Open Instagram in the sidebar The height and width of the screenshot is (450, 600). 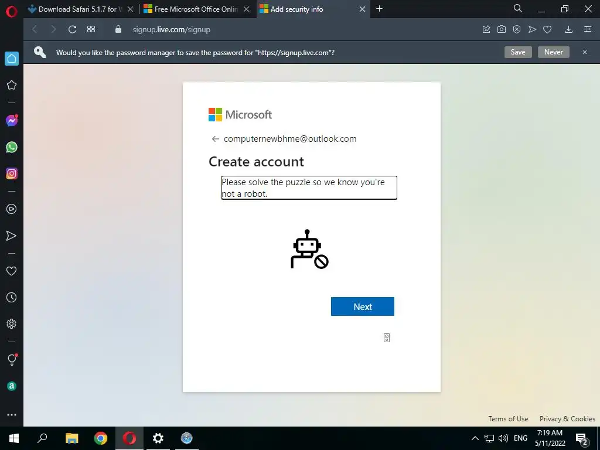(12, 173)
